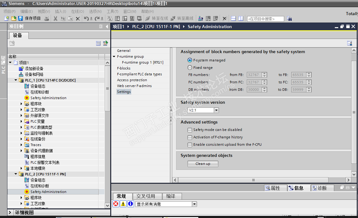
Task: Click the start CPU toolbar icon
Action: tap(208, 19)
